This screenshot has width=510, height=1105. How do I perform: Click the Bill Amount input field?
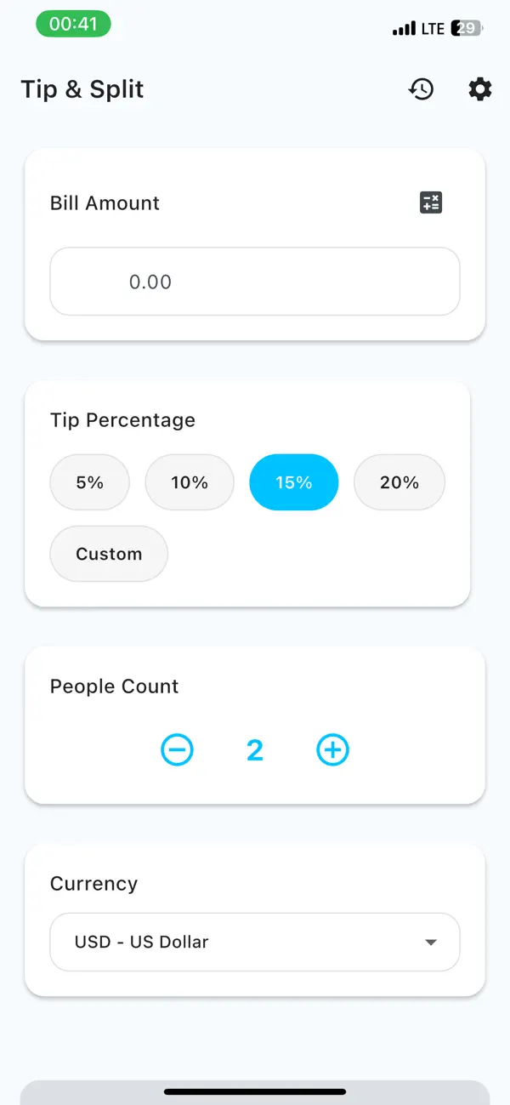click(254, 281)
